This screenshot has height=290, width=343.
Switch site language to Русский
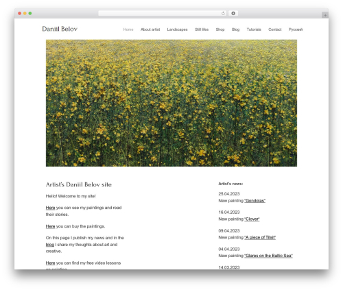pyautogui.click(x=296, y=29)
